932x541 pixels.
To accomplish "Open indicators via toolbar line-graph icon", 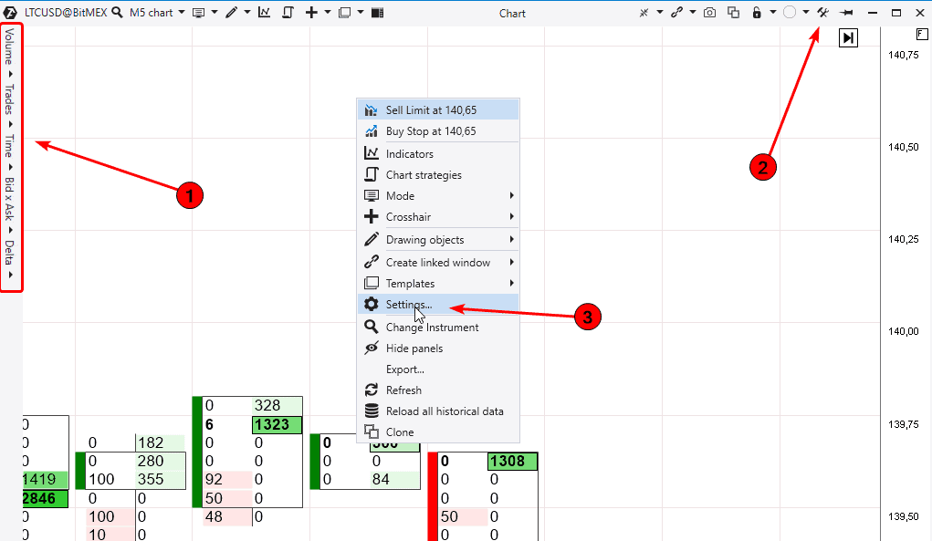I will [264, 13].
